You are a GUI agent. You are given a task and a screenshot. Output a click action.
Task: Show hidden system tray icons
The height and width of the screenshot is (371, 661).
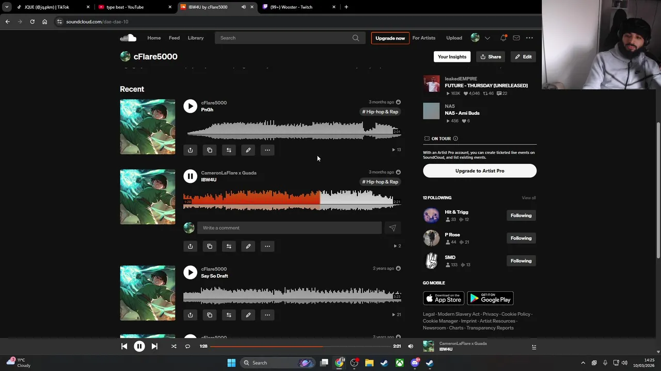(x=583, y=363)
